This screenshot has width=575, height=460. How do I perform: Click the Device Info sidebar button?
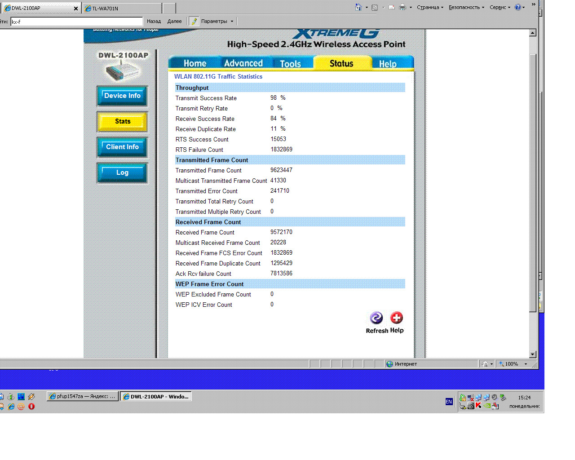pyautogui.click(x=122, y=96)
